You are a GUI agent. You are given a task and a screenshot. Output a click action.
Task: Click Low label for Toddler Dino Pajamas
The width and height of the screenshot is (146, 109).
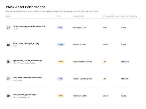tap(104, 79)
